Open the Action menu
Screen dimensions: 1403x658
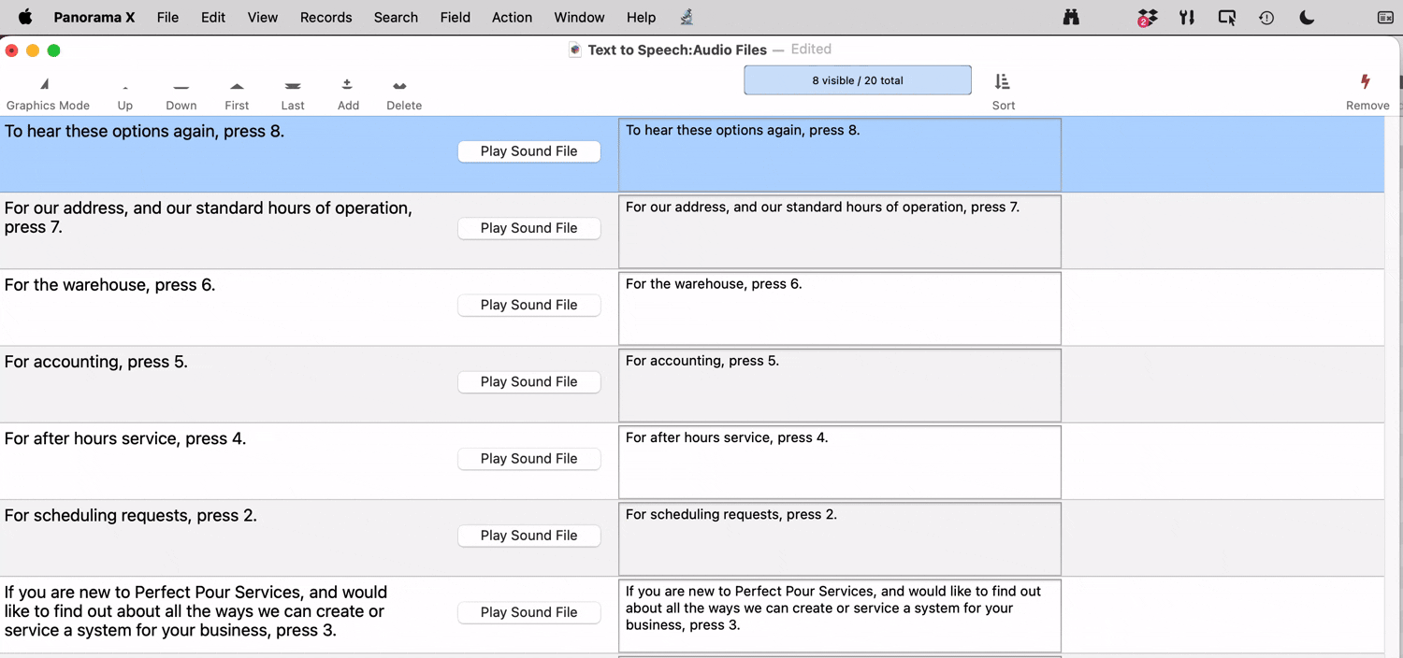[512, 17]
